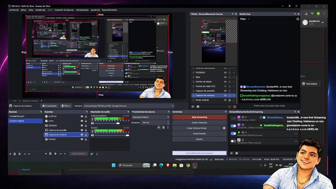Open StreamElements Live Support link
The height and width of the screenshot is (189, 336).
pyautogui.click(x=199, y=153)
